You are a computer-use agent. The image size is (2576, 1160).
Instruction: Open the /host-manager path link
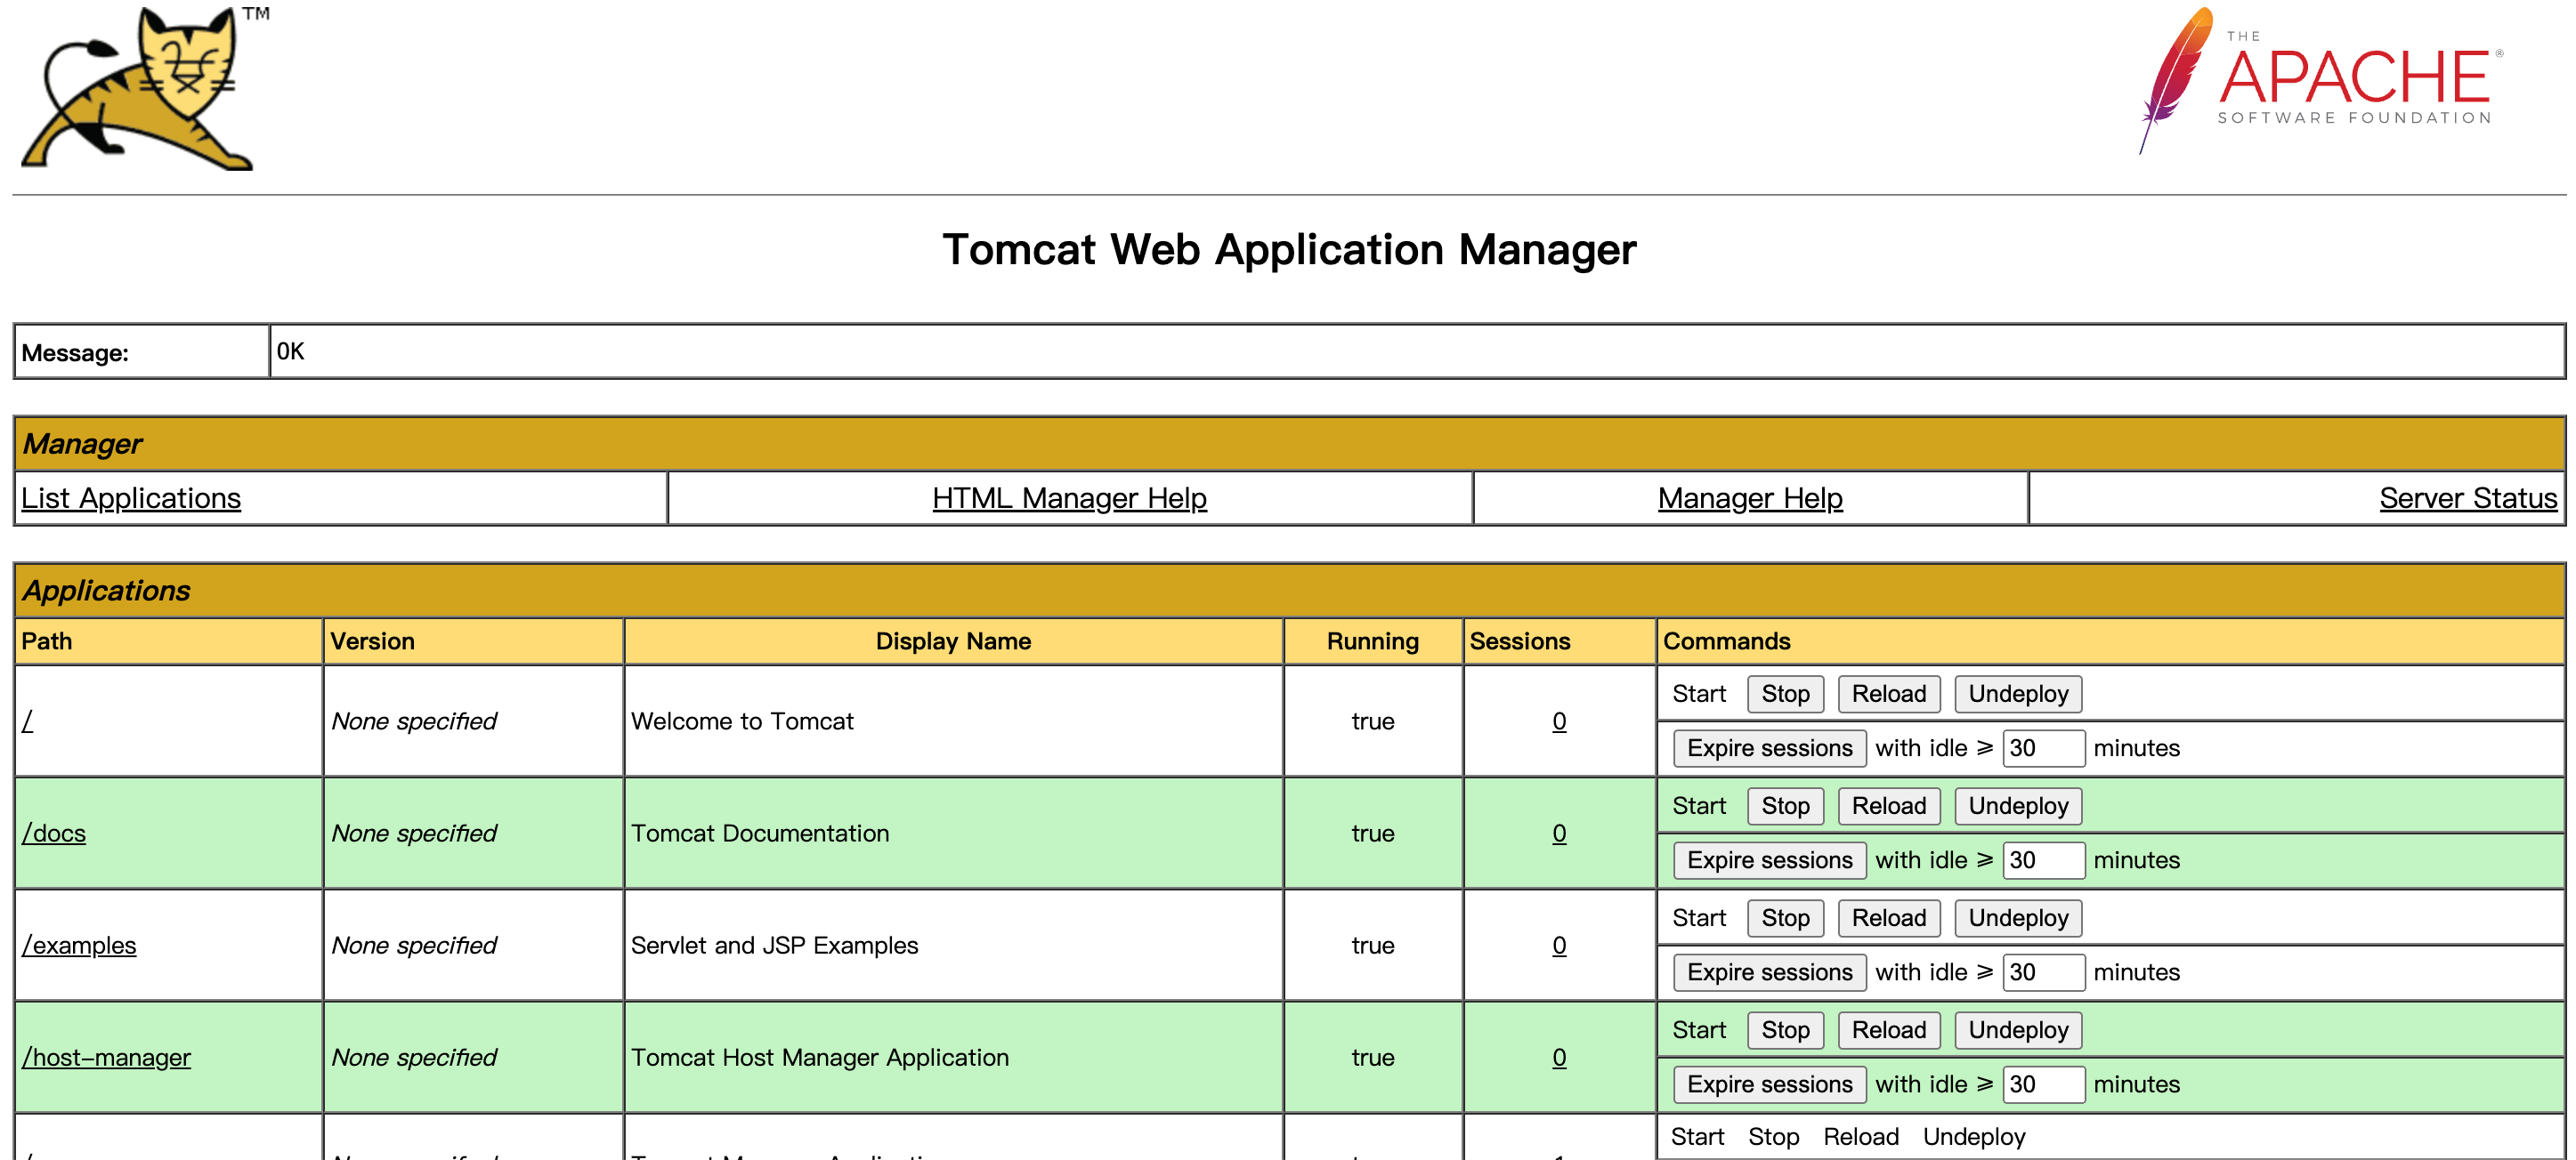coord(106,1056)
